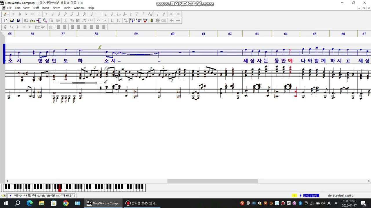Insert a clef from the toolbar

5,27
